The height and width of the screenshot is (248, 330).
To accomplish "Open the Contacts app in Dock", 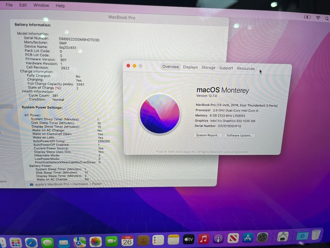I will click(x=143, y=240).
